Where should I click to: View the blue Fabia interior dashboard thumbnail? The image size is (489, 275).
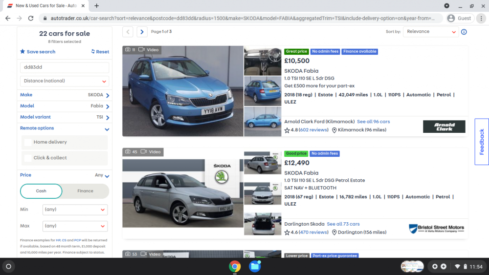point(263,61)
